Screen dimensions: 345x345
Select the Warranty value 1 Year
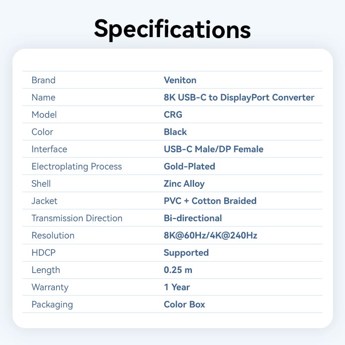(x=177, y=287)
